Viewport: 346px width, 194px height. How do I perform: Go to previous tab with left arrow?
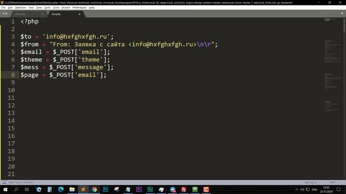3,13
